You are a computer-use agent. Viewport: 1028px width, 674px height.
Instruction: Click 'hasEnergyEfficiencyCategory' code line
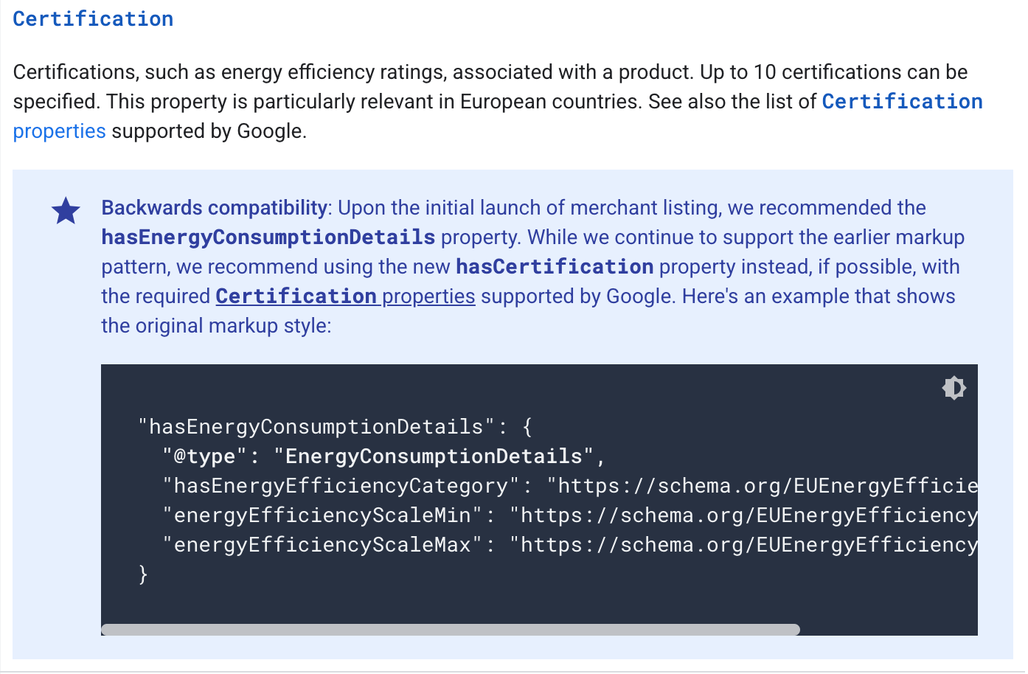pyautogui.click(x=570, y=486)
